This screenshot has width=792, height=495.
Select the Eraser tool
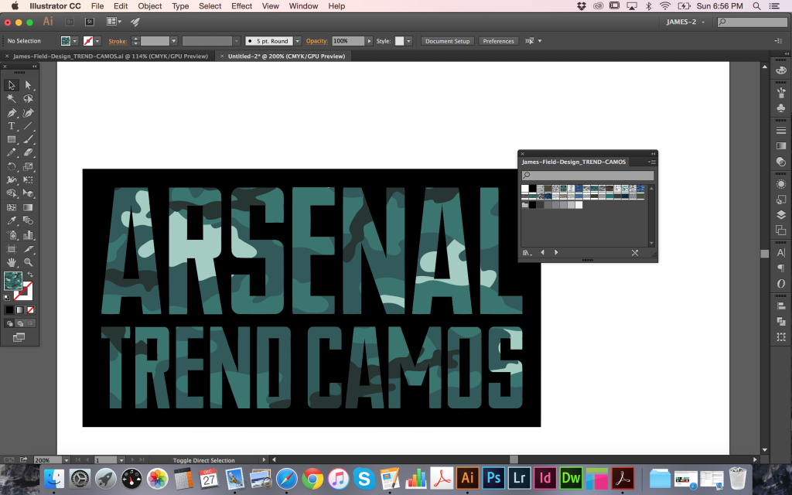(x=29, y=152)
